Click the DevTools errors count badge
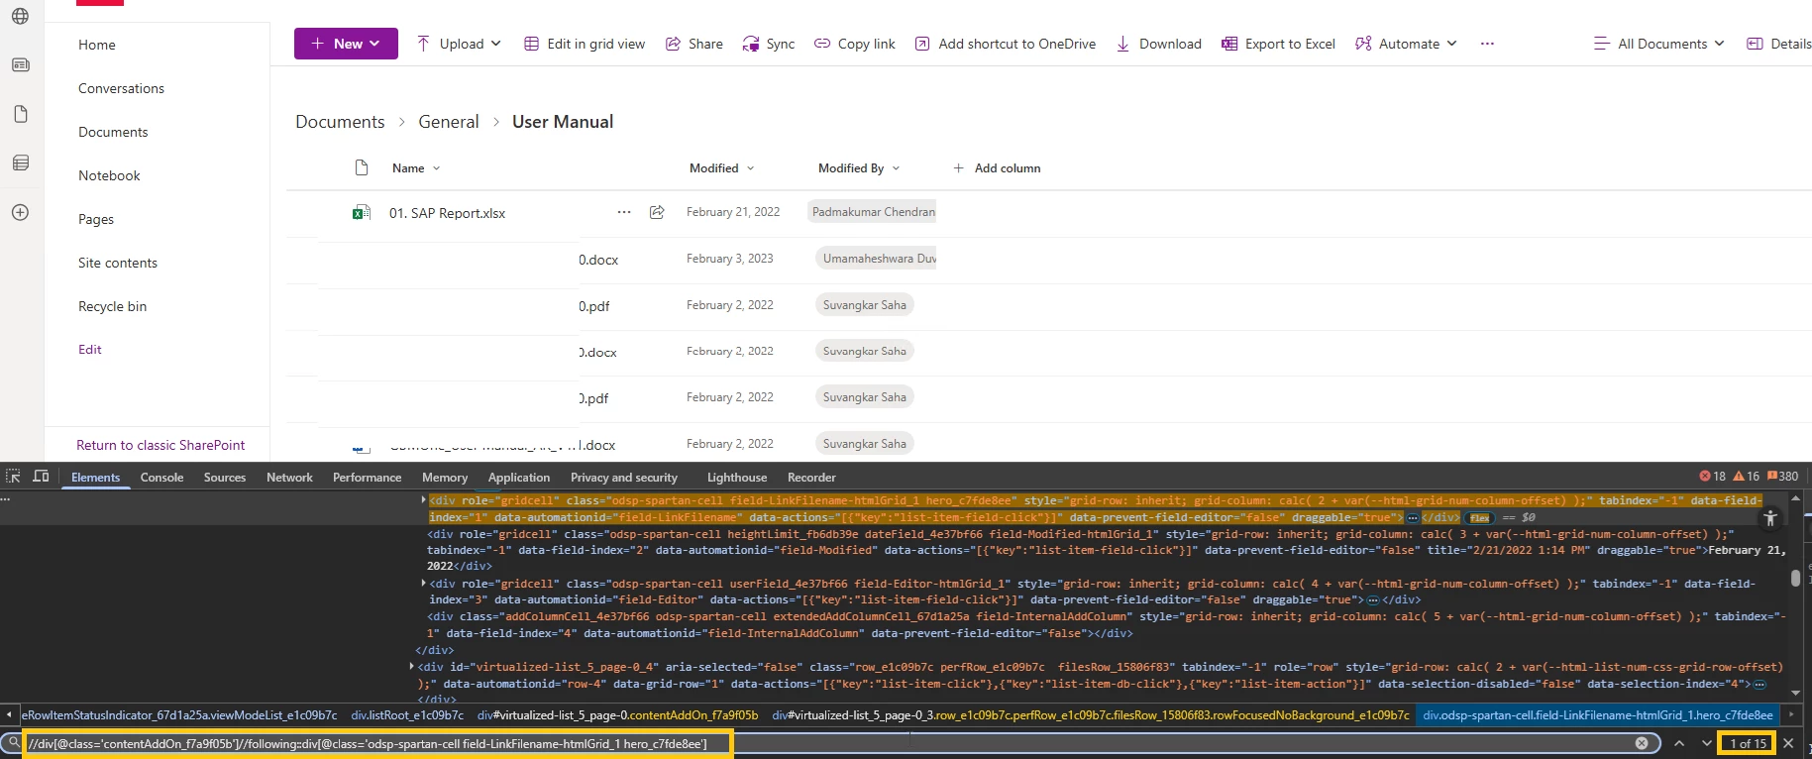Image resolution: width=1812 pixels, height=759 pixels. click(1713, 477)
